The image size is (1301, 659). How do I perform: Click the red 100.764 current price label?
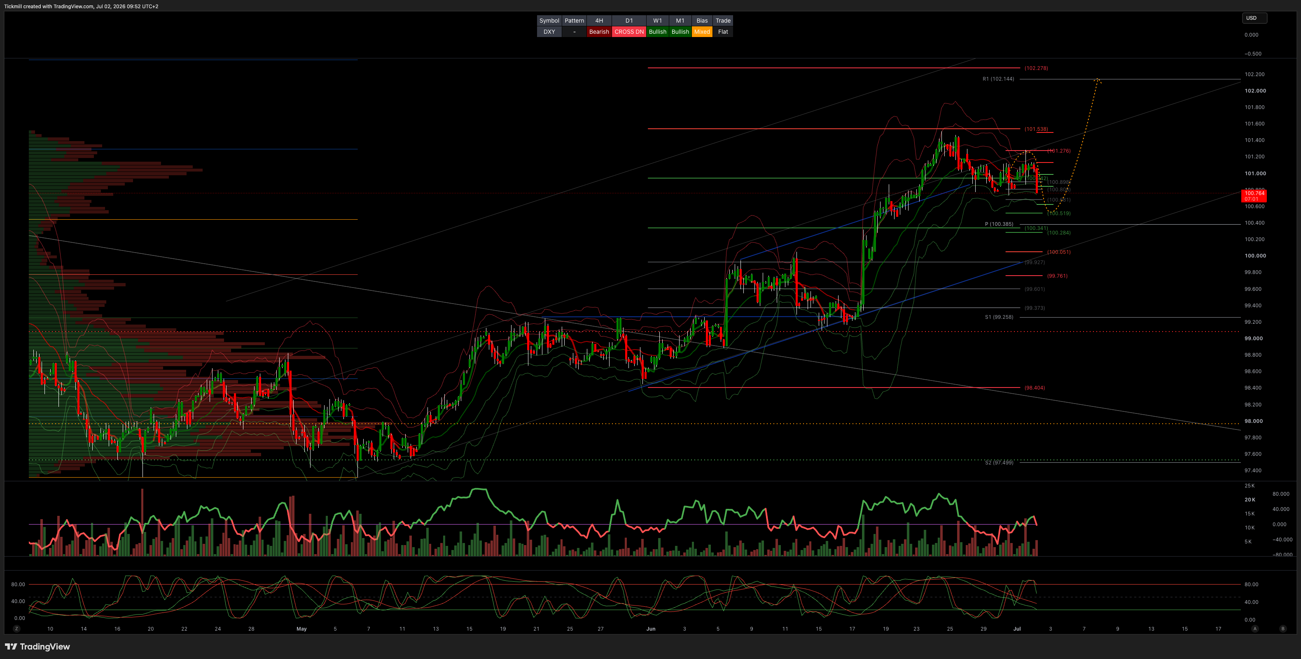coord(1254,196)
